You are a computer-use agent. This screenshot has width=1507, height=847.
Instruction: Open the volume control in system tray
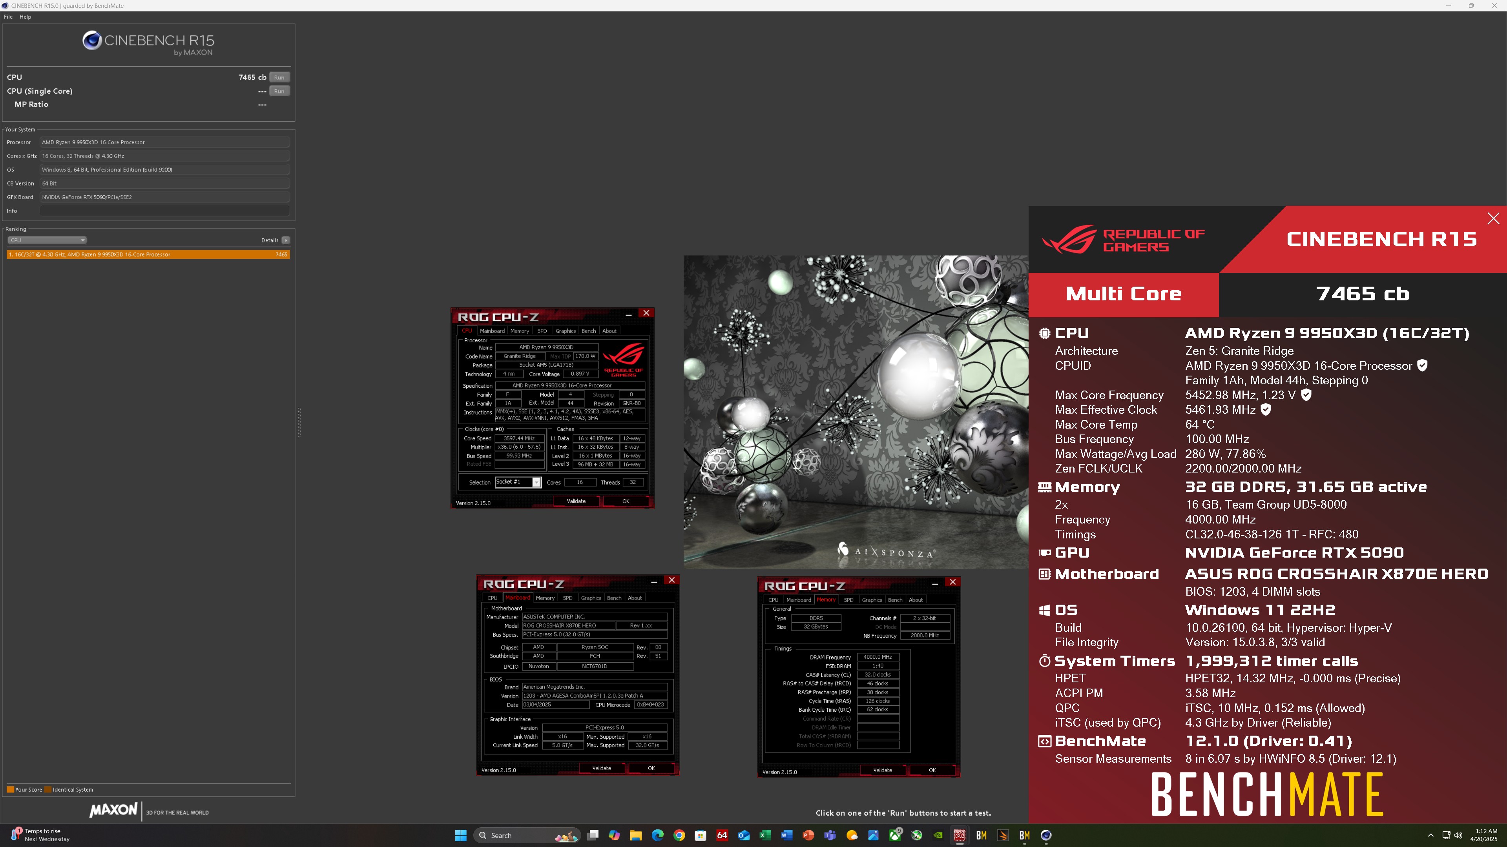click(1458, 835)
